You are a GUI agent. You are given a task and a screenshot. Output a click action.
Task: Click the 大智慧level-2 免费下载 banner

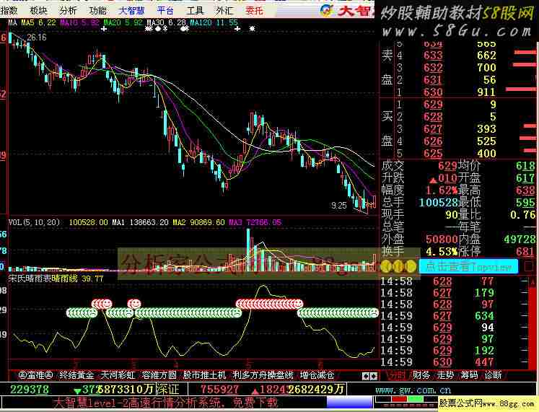point(165,403)
